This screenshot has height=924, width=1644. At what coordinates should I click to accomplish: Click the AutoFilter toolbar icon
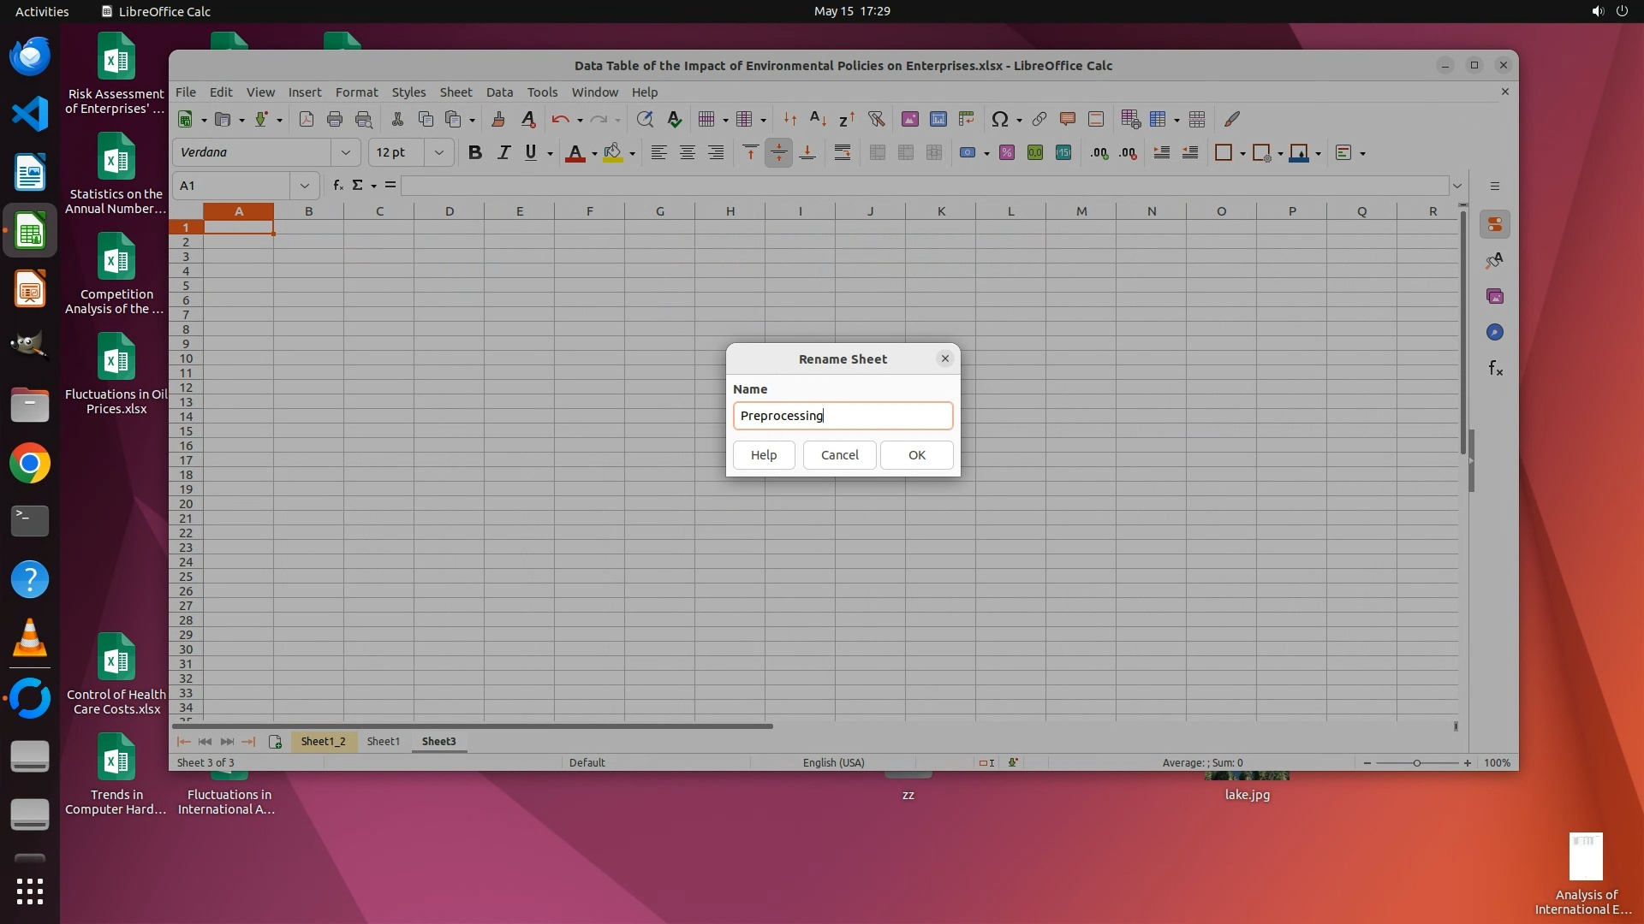click(876, 120)
